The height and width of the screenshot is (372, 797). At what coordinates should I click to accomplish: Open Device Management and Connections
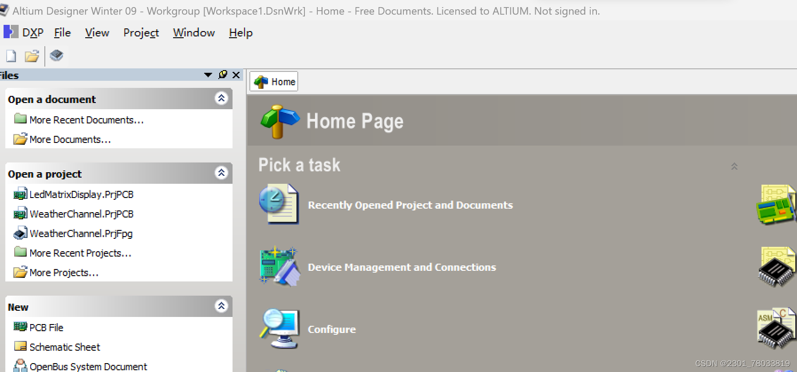coord(402,267)
